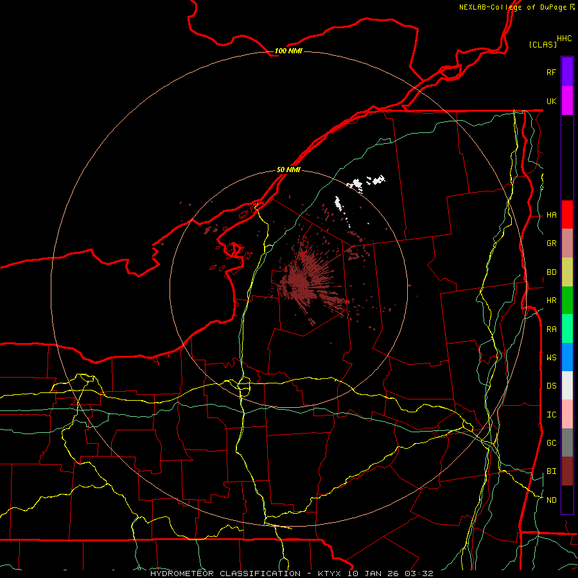Click the WS legend label
Image resolution: width=578 pixels, height=578 pixels.
(x=552, y=357)
